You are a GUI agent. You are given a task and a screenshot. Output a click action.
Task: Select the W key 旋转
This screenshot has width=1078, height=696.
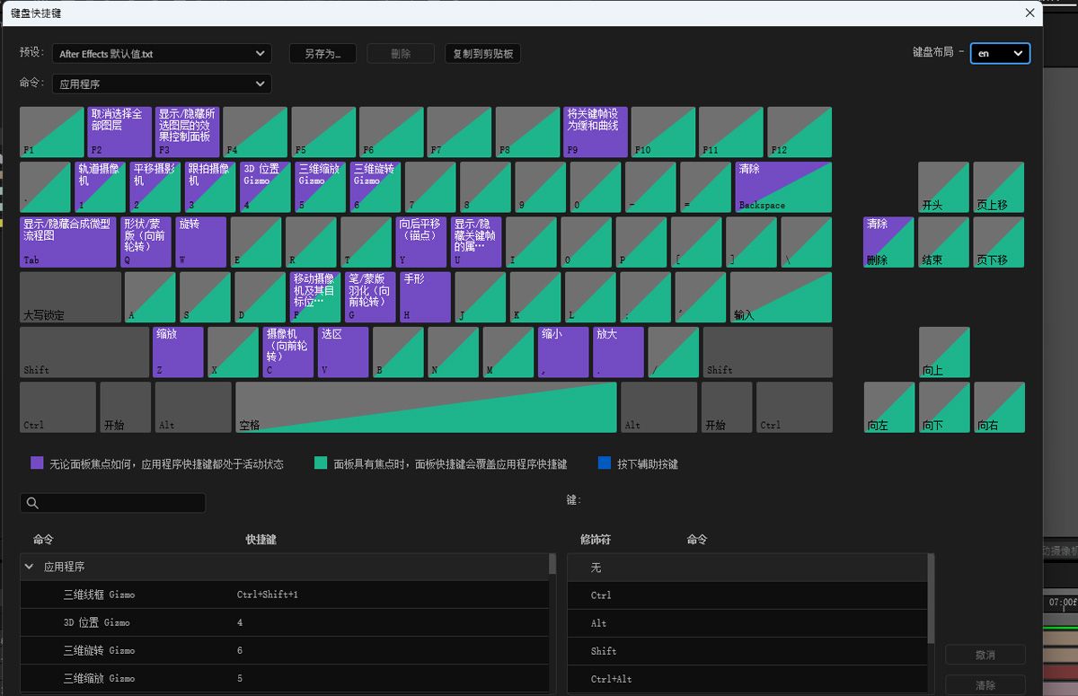201,242
